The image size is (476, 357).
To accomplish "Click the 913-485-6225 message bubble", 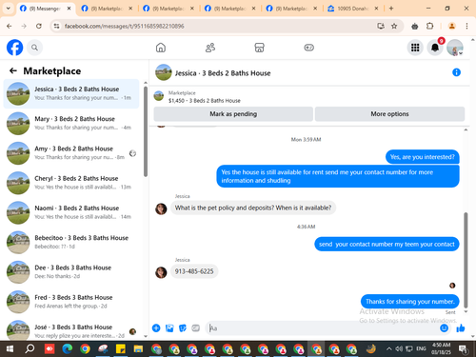I will click(x=194, y=271).
